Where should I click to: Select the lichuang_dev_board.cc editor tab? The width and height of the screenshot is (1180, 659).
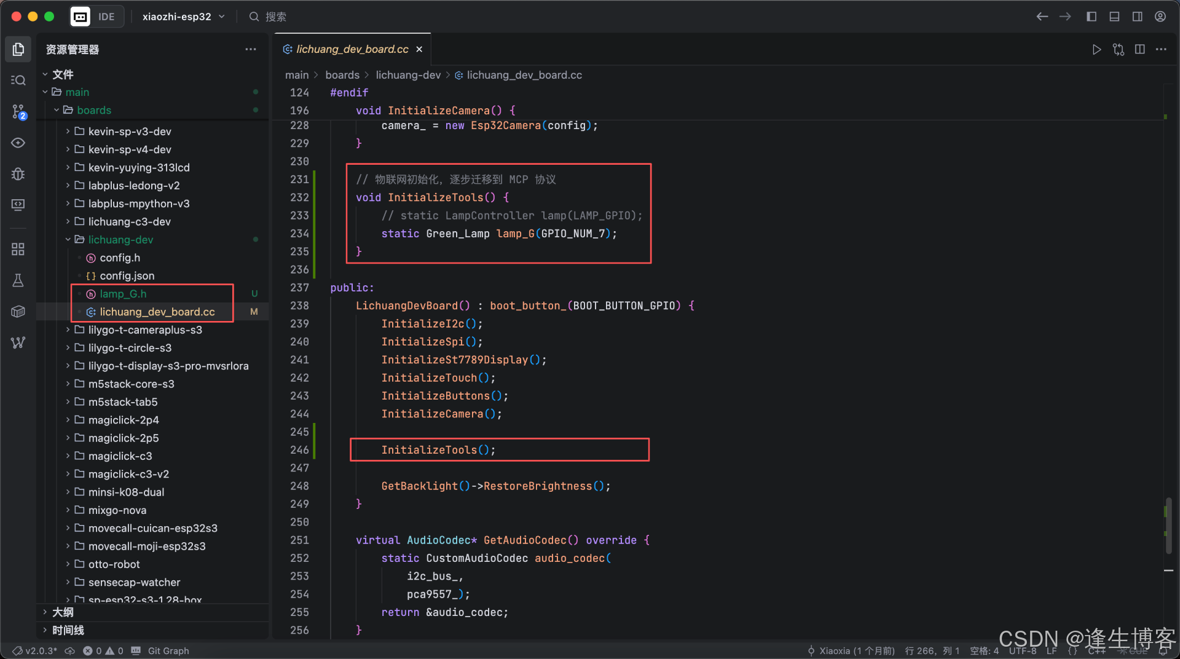(352, 49)
